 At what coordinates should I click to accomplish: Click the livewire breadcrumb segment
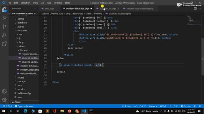98,14
